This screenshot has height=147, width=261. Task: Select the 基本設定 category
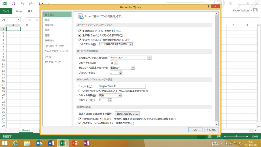coord(57,15)
